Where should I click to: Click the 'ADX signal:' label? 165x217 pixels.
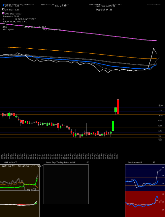click(x=8, y=30)
